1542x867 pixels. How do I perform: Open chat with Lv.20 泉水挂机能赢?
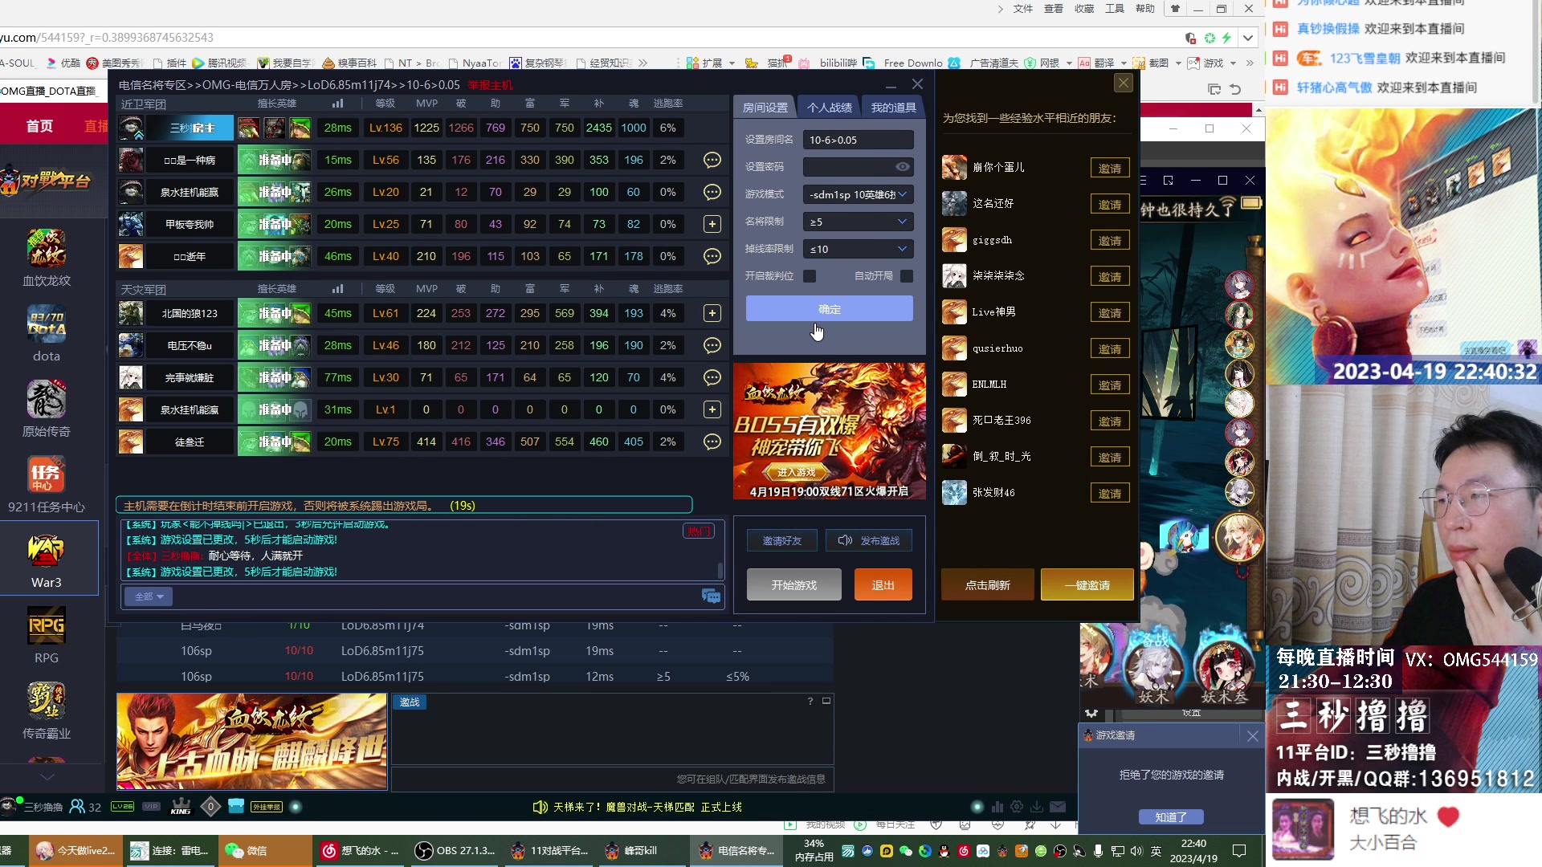pos(712,192)
